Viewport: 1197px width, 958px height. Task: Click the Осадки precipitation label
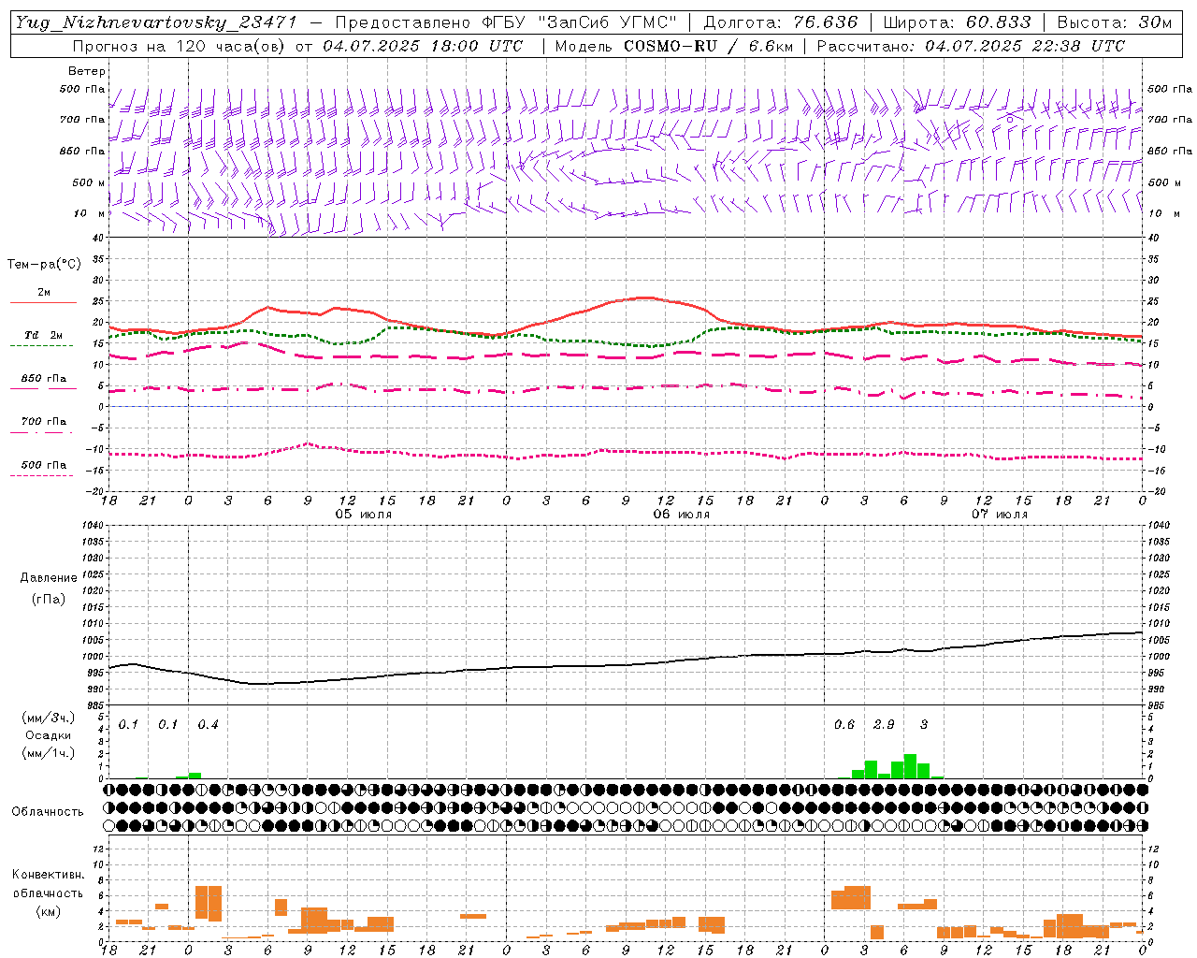(x=49, y=735)
